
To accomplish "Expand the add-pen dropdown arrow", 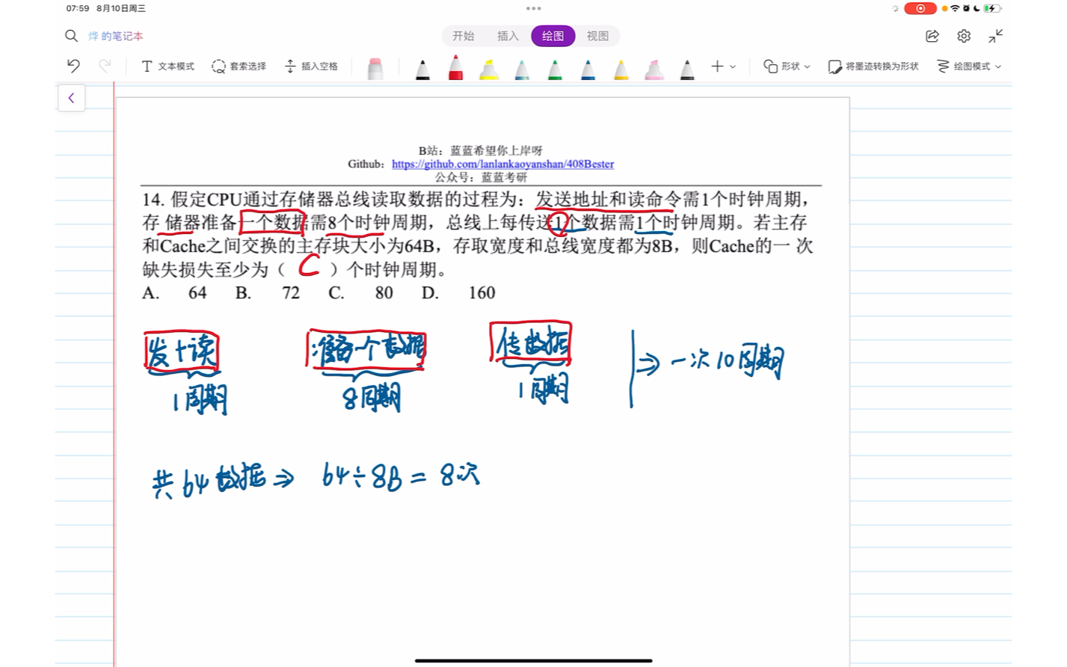I will pos(733,67).
